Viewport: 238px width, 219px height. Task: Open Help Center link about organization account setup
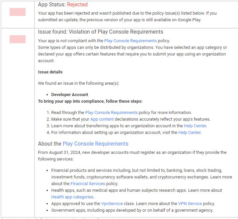(x=190, y=133)
